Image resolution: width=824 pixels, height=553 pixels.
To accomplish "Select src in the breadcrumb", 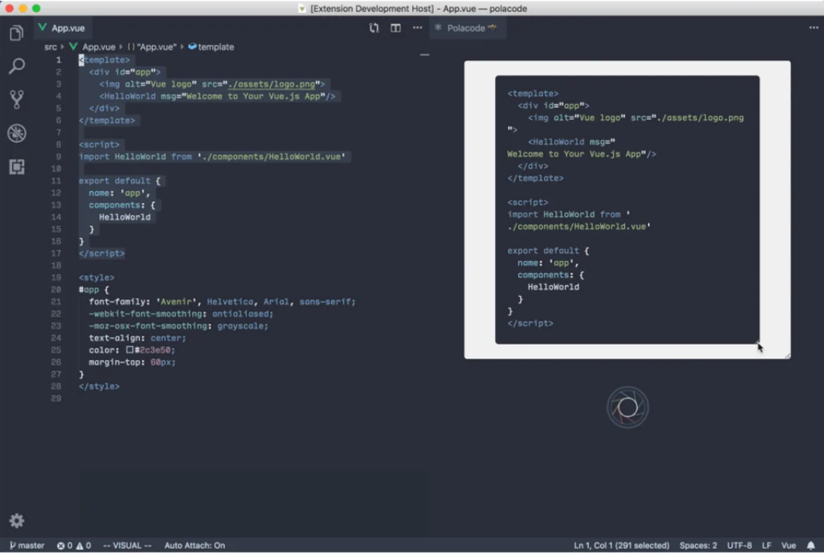I will pos(51,47).
